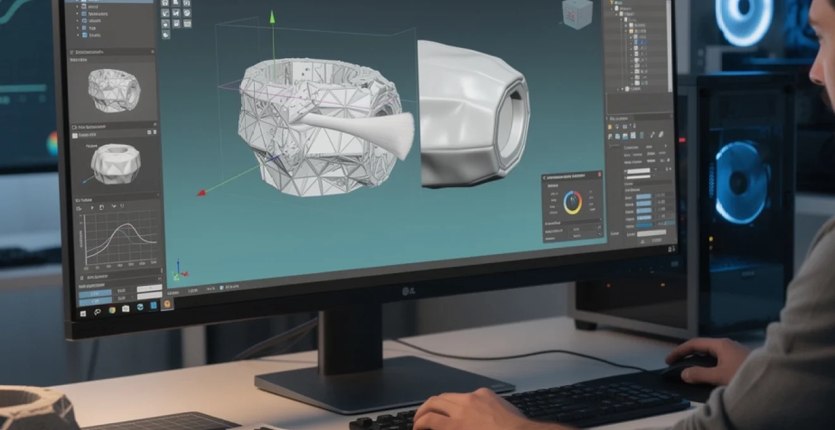835x430 pixels.
Task: Click the color wheel in the floating panel
Action: click(x=572, y=202)
